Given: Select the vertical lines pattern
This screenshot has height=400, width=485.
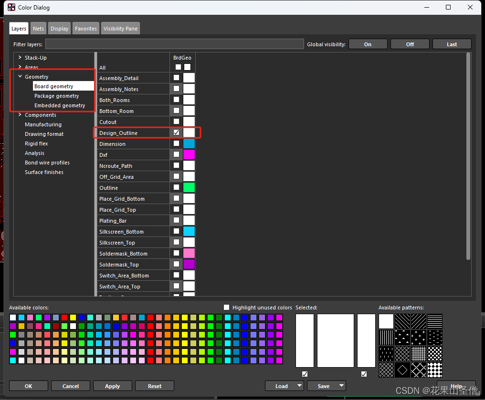Looking at the screenshot, I should point(386,338).
